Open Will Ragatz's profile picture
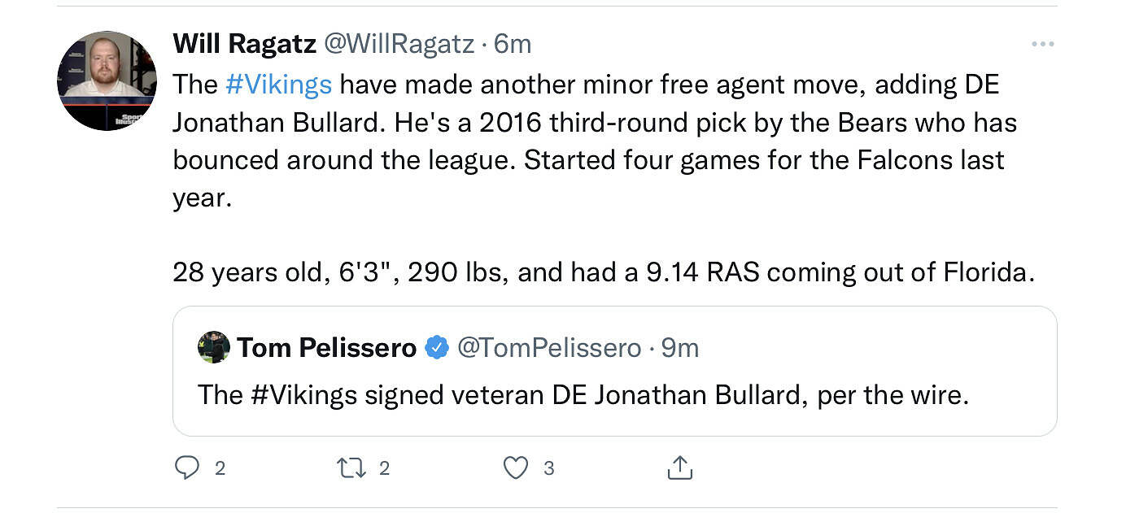Image resolution: width=1126 pixels, height=513 pixels. (107, 80)
